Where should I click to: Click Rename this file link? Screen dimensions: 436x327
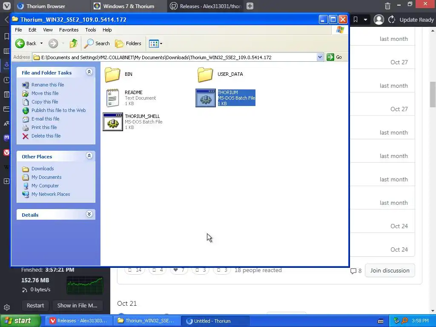pos(48,85)
